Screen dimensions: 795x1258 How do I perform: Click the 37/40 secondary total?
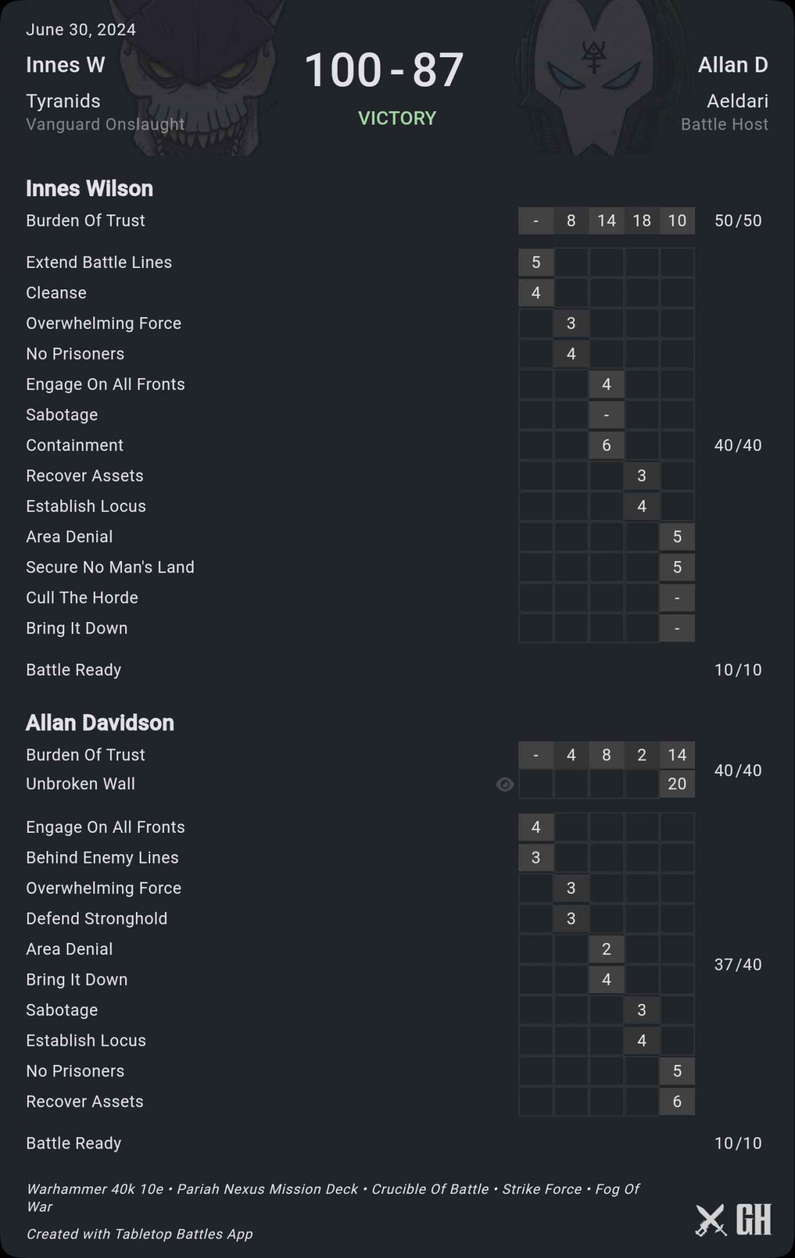pyautogui.click(x=738, y=964)
